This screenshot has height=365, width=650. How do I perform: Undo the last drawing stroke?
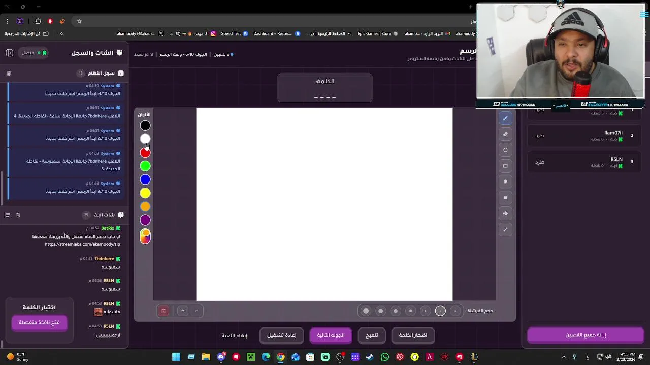pos(183,311)
